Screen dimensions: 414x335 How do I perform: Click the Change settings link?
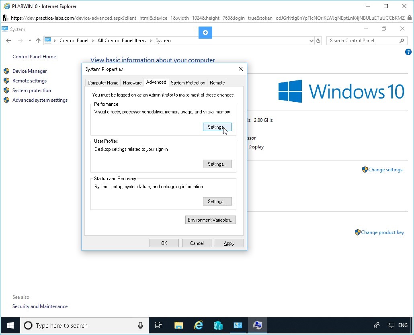385,170
